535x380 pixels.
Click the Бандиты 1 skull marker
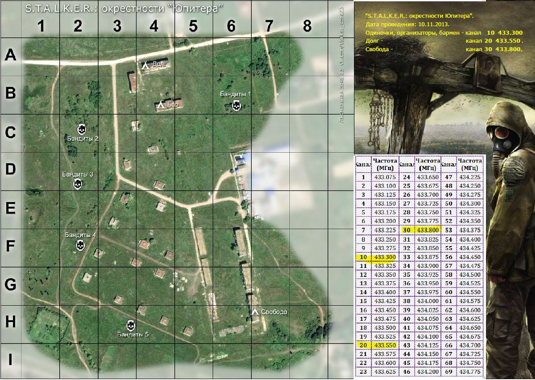[x=236, y=106]
